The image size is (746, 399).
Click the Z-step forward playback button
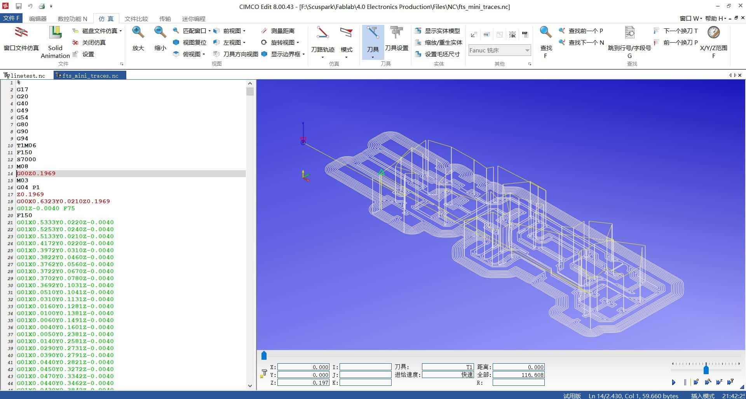click(719, 382)
